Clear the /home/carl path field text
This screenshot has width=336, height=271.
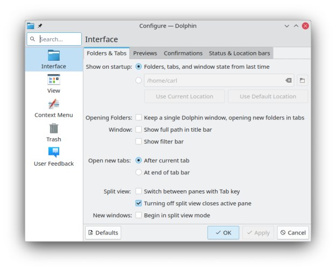288,81
